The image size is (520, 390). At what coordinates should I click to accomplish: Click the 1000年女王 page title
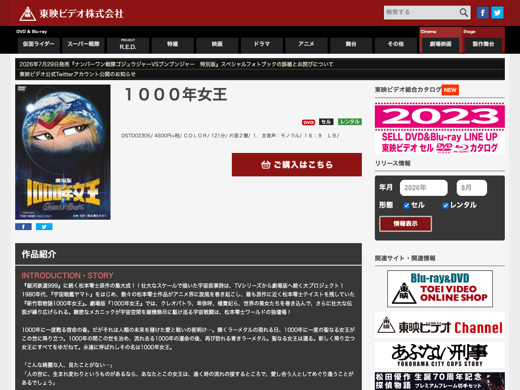coord(175,95)
